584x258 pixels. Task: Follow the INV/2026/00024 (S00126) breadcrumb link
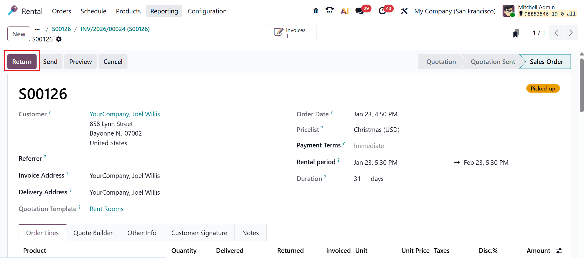tap(115, 29)
